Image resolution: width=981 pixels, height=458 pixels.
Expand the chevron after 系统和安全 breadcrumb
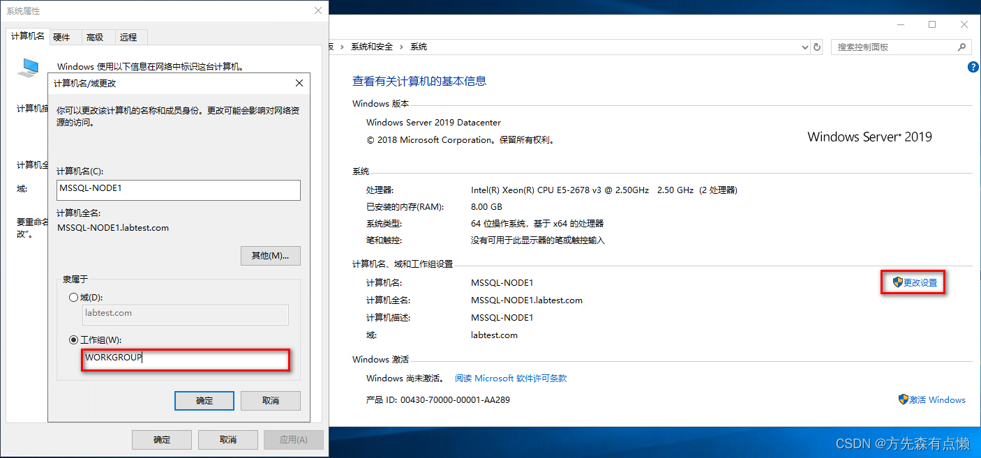[x=401, y=47]
